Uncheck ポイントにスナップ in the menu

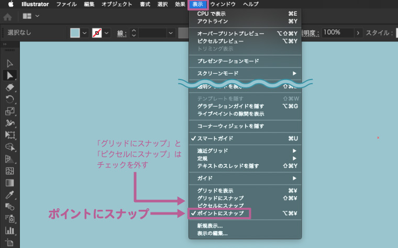[245, 213]
